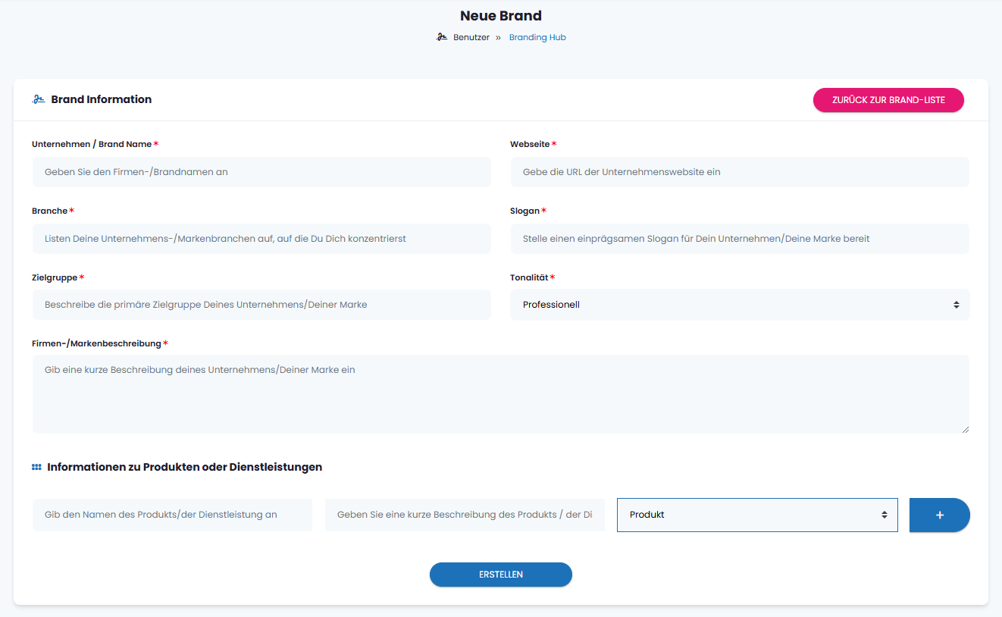
Task: Click the Firmen-/Markenbeschreibung text area
Action: coord(500,394)
